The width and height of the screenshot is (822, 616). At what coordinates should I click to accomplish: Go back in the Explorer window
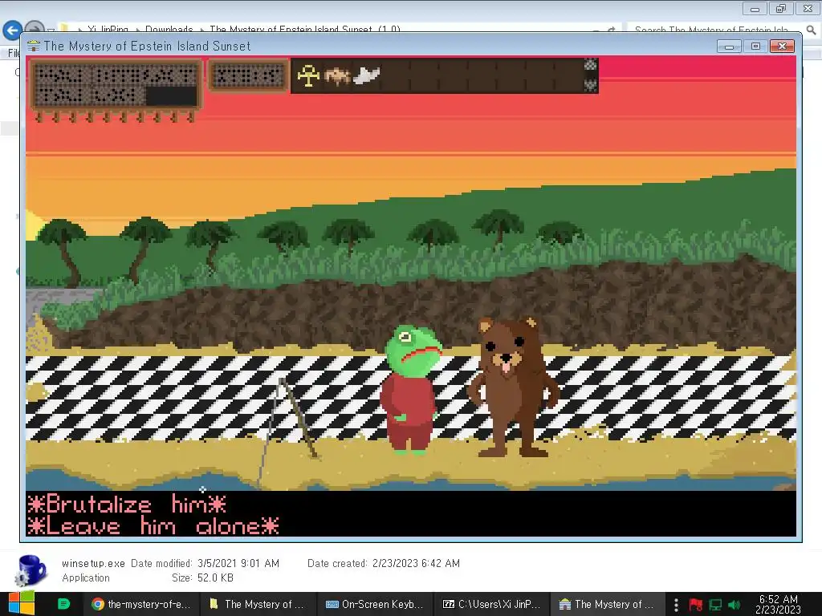coord(13,30)
